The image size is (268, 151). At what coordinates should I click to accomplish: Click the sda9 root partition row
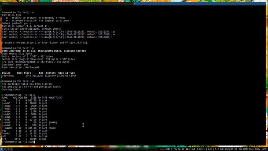point(26,125)
